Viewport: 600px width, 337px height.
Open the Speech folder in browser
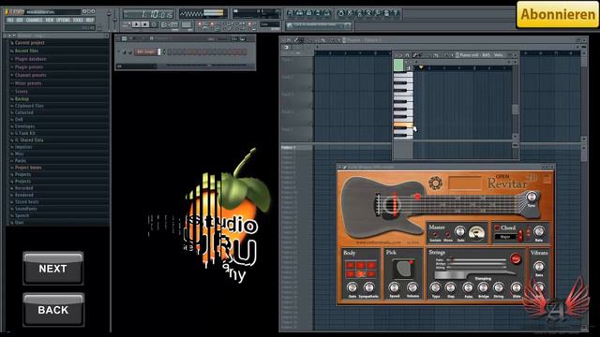point(22,215)
